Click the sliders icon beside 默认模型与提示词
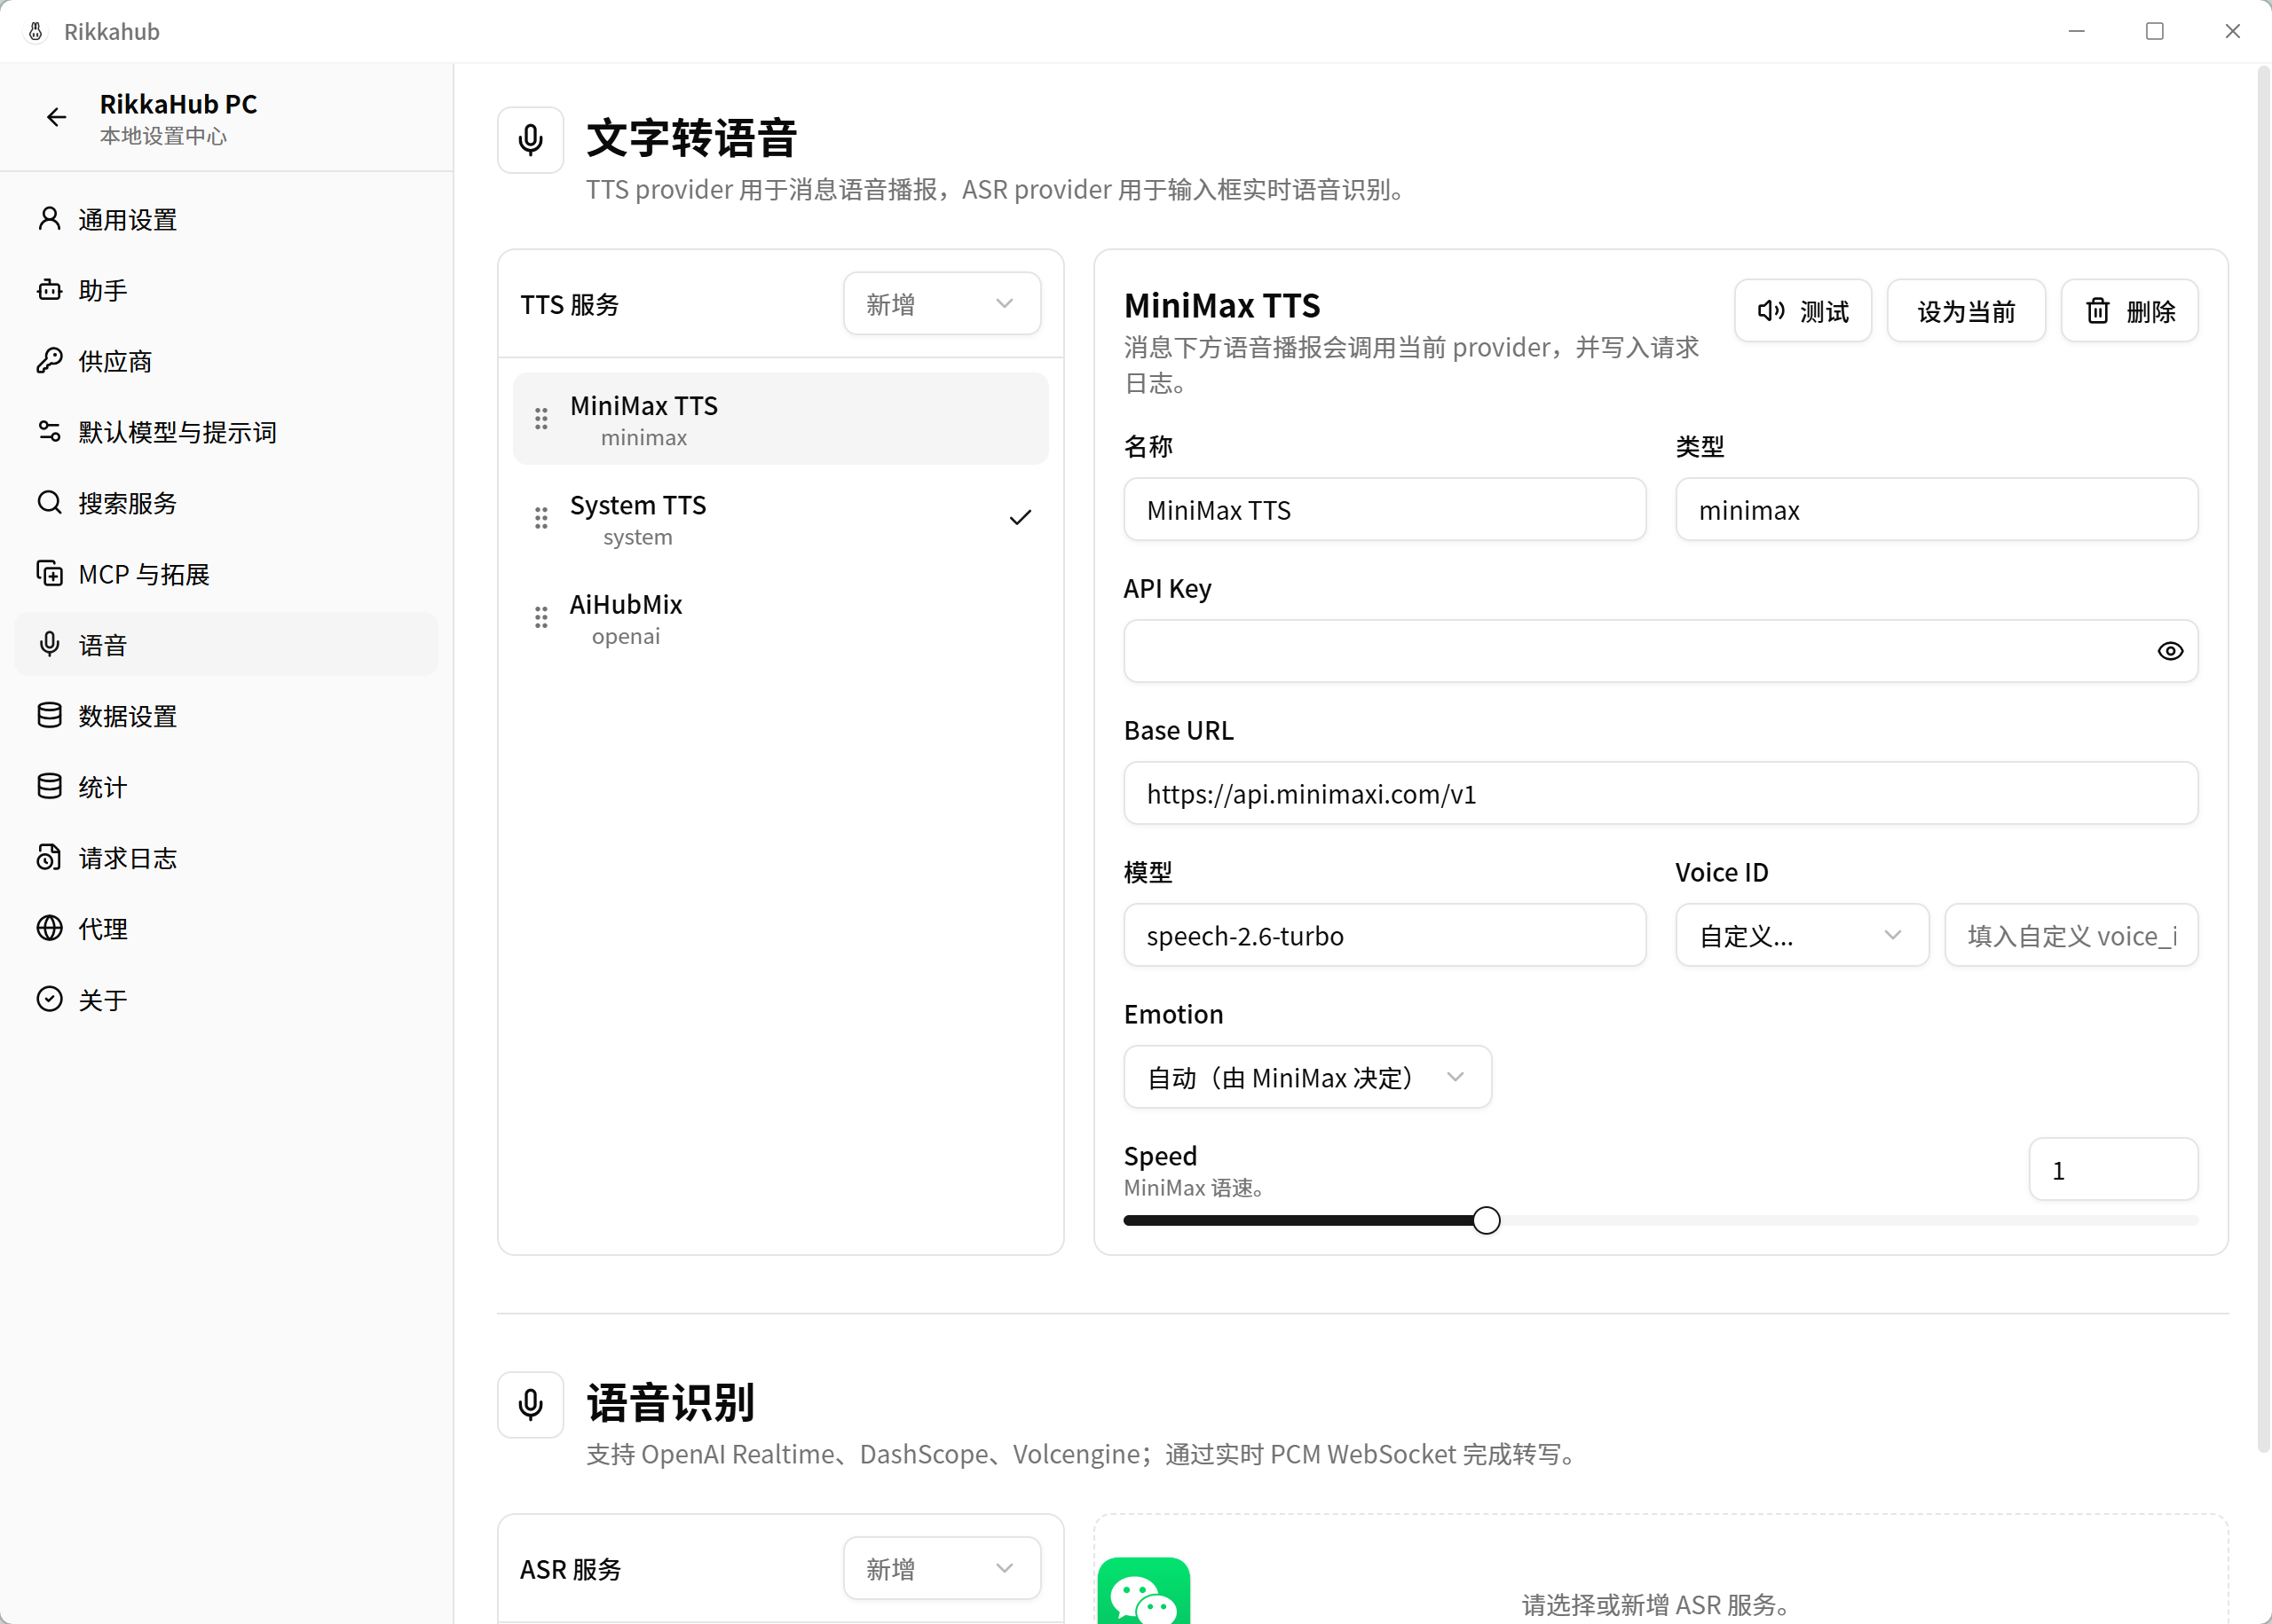2272x1624 pixels. [x=49, y=432]
